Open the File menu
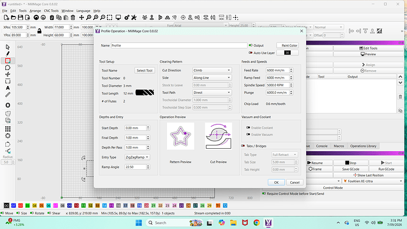 point(5,11)
